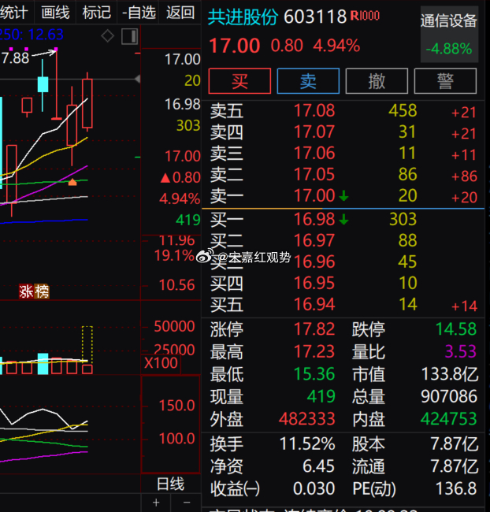Click the 量比 value 3.53
Image resolution: width=490 pixels, height=512 pixels.
[461, 351]
